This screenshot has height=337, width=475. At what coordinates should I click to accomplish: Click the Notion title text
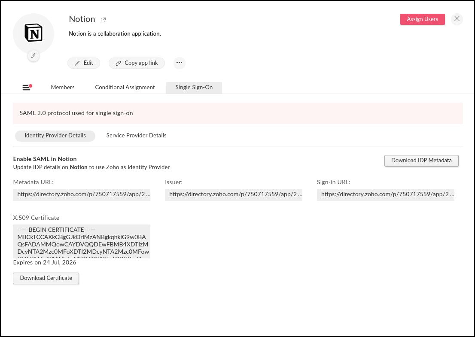point(82,19)
